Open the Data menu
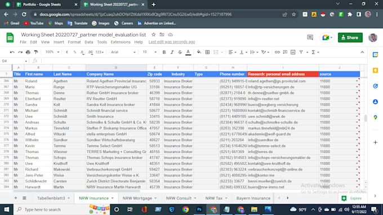383x215 pixels. pos(89,42)
